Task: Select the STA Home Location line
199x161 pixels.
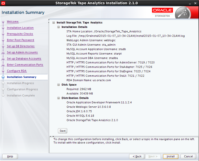Action: tap(104, 31)
